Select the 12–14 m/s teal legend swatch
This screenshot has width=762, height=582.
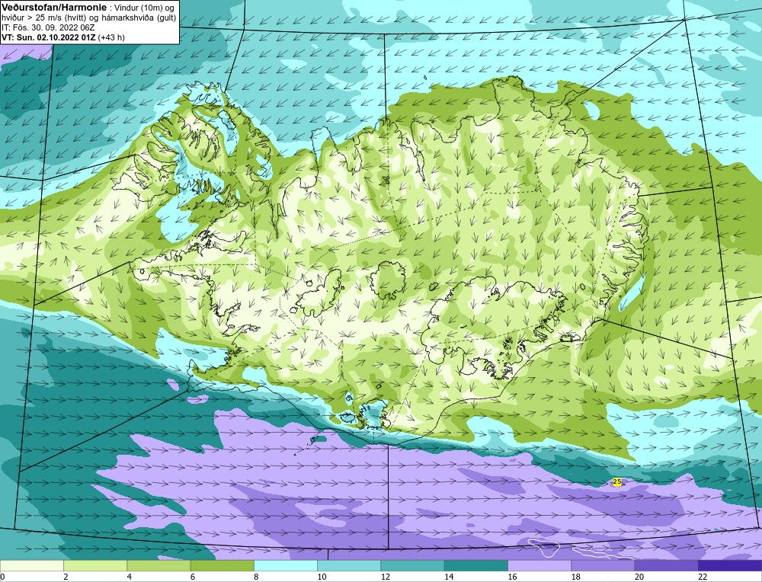coord(412,565)
